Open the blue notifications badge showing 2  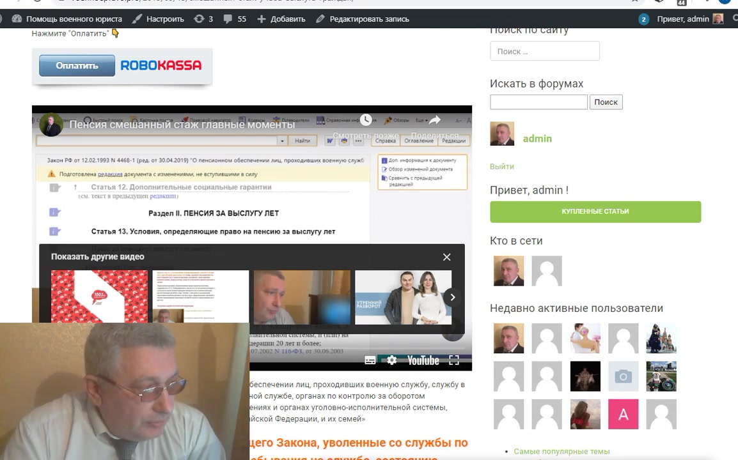[x=643, y=19]
